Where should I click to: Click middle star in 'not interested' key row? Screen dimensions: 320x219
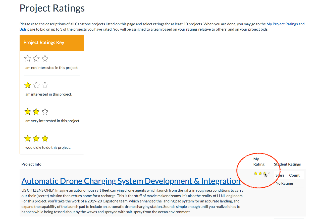click(36, 59)
